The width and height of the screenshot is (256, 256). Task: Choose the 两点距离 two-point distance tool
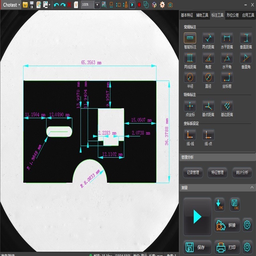[208, 38]
